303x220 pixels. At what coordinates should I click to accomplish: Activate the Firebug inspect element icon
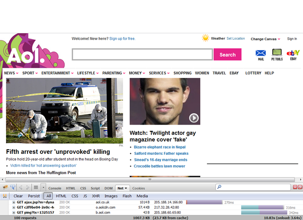point(12,188)
